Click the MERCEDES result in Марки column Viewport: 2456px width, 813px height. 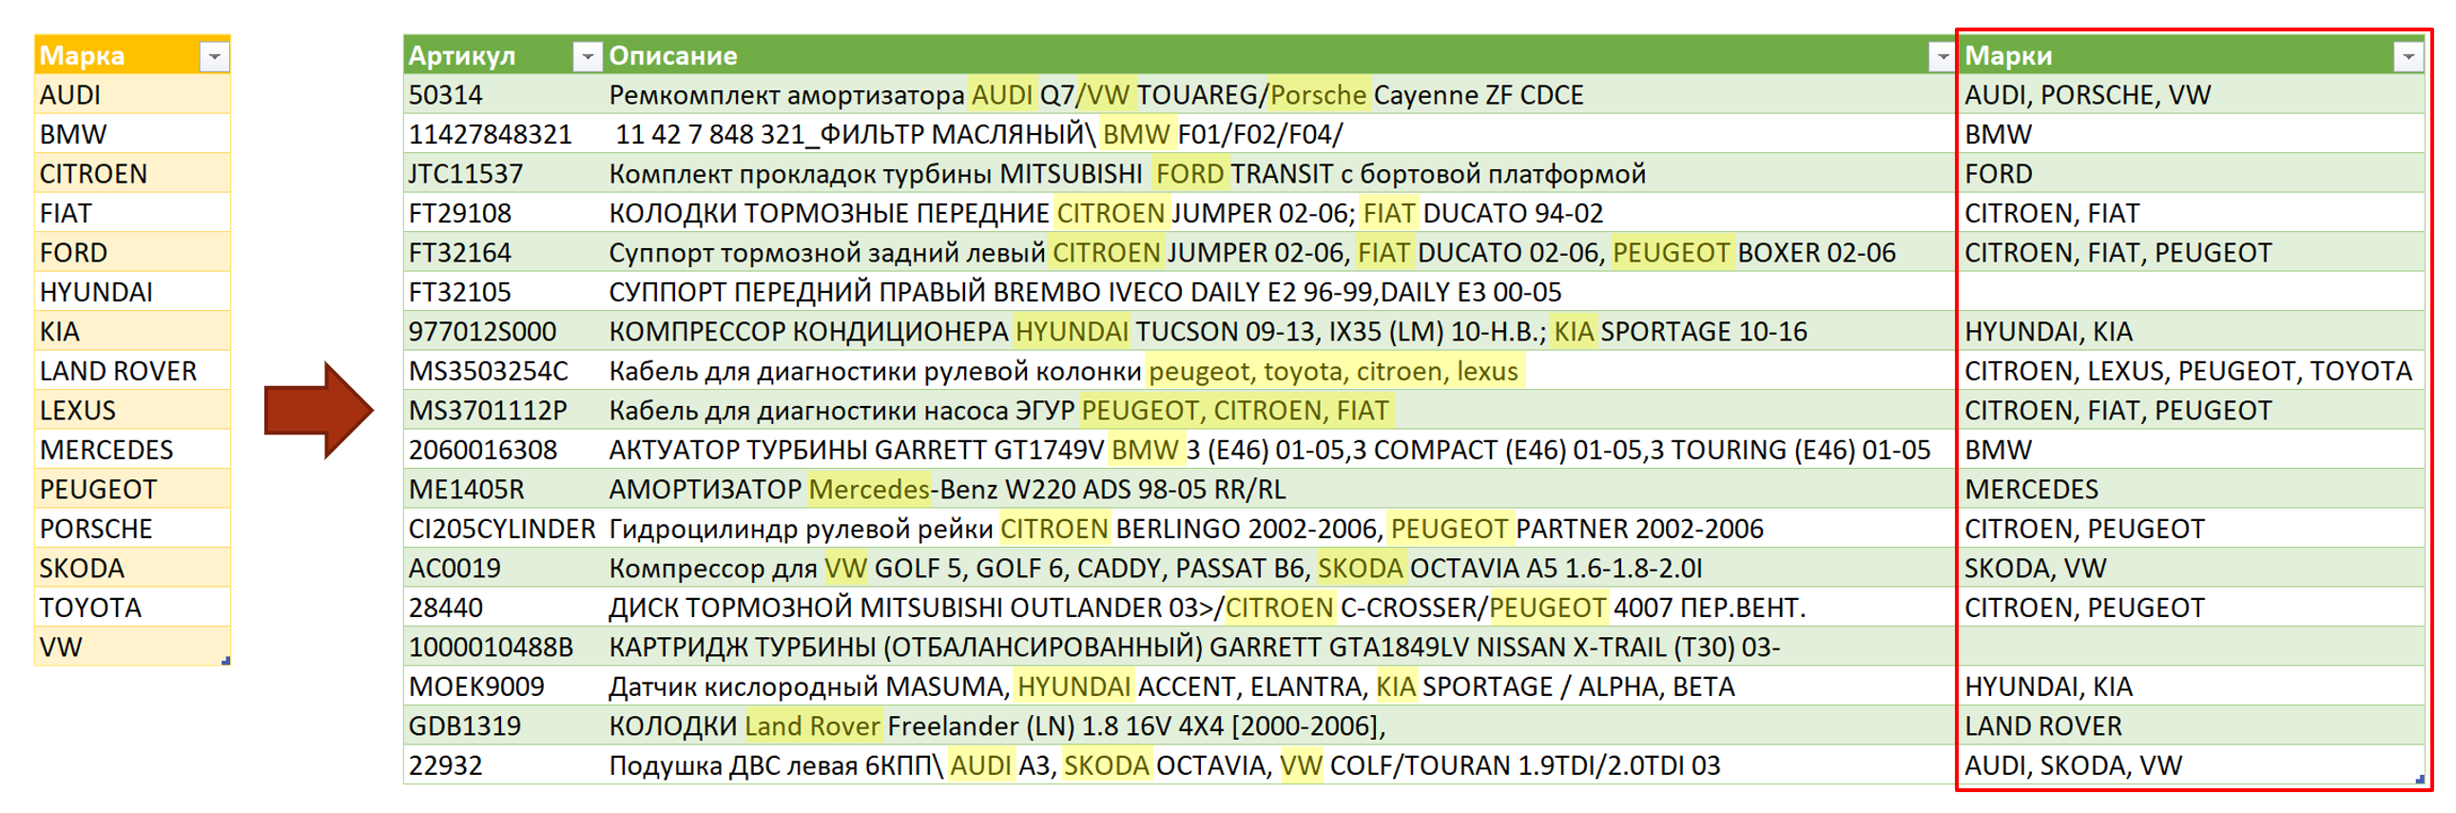pyautogui.click(x=2192, y=490)
